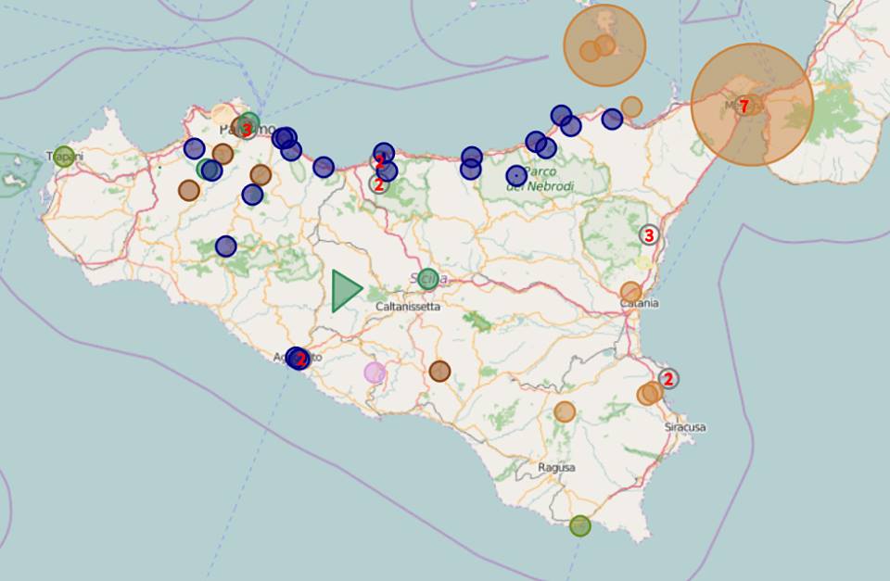This screenshot has height=581, width=890.
Task: Click the Ragusa city label
Action: click(556, 468)
